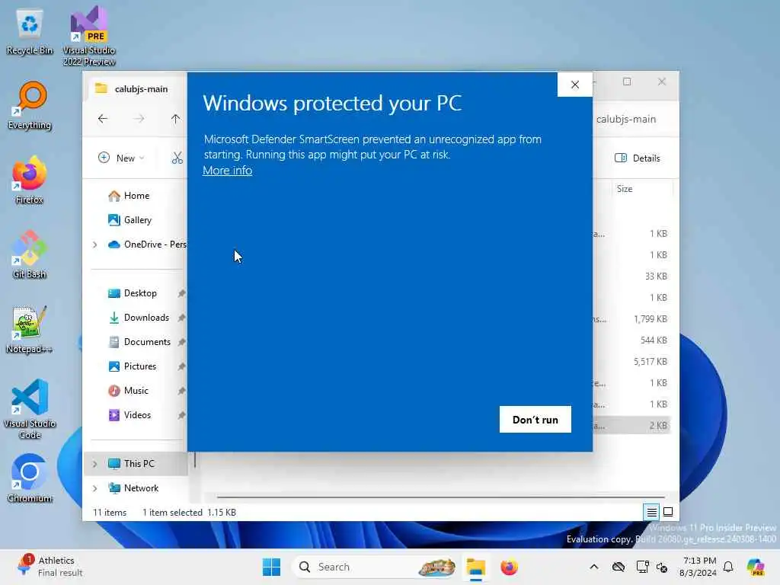Select the file row sized 2 KB
The height and width of the screenshot is (585, 780).
(x=631, y=425)
